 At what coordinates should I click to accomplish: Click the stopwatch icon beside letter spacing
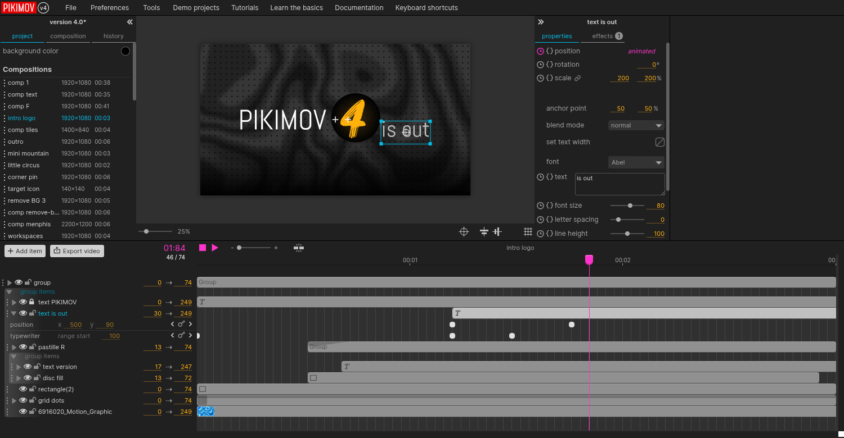(x=540, y=220)
